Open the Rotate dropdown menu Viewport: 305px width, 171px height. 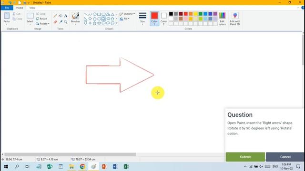42,23
